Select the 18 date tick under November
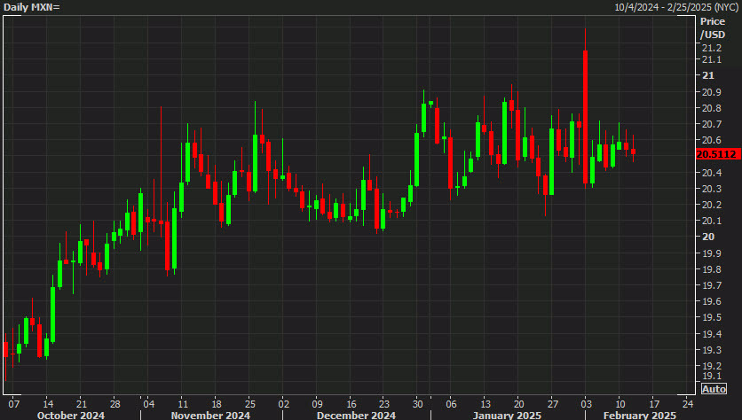 tap(217, 404)
